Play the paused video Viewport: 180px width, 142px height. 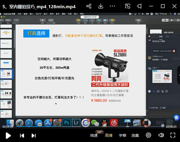pos(8,135)
